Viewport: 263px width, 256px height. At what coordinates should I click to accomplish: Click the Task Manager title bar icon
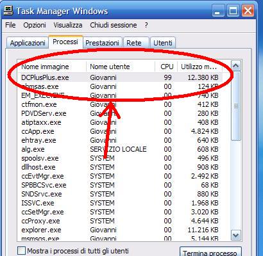8,10
